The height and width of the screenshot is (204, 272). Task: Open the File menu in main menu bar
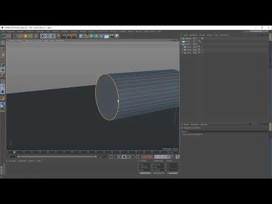3,32
